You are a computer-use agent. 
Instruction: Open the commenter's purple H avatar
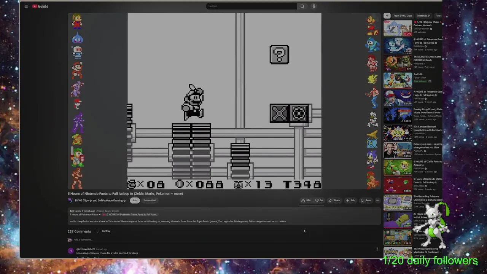point(70,250)
